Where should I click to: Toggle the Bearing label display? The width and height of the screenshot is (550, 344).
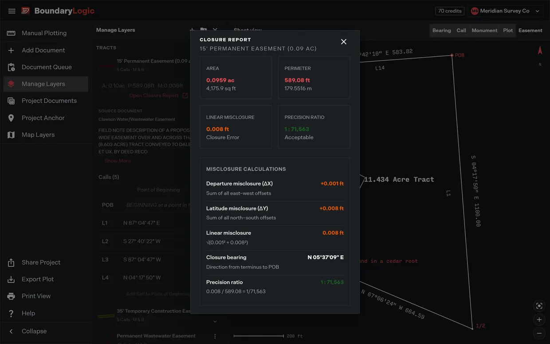(441, 31)
